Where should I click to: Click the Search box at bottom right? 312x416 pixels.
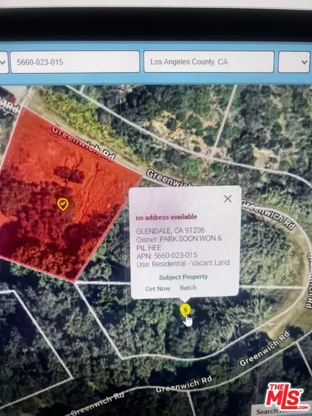(281, 410)
